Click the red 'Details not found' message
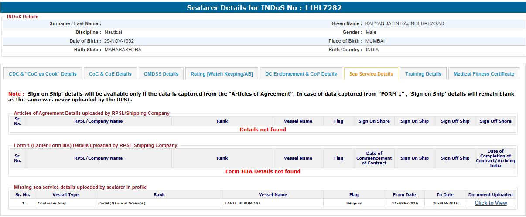526x217 pixels. [263, 130]
